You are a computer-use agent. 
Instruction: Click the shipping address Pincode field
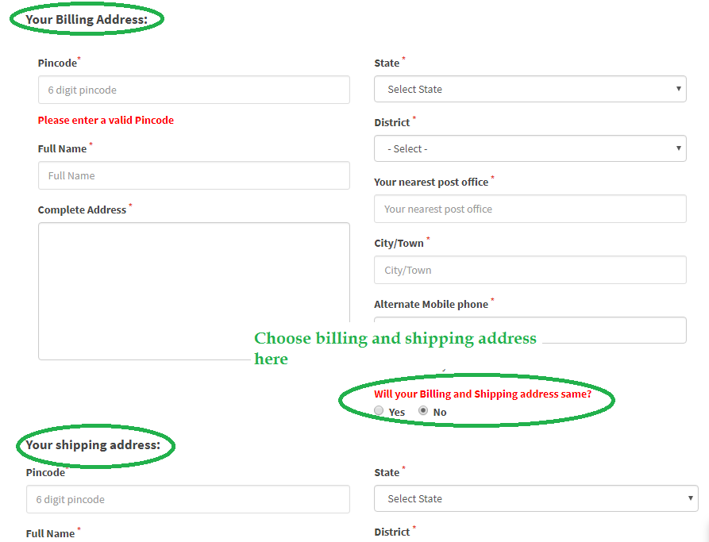pyautogui.click(x=187, y=499)
